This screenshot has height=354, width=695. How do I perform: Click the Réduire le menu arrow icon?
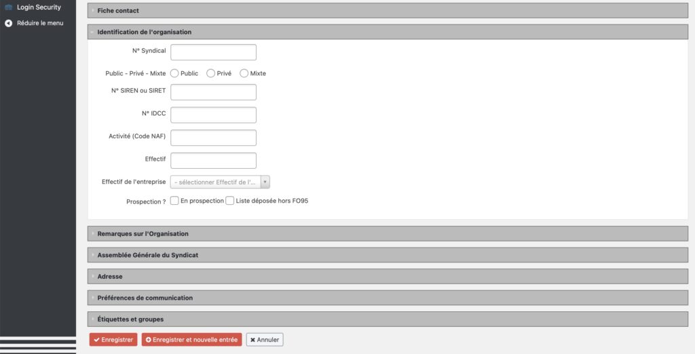click(x=9, y=23)
